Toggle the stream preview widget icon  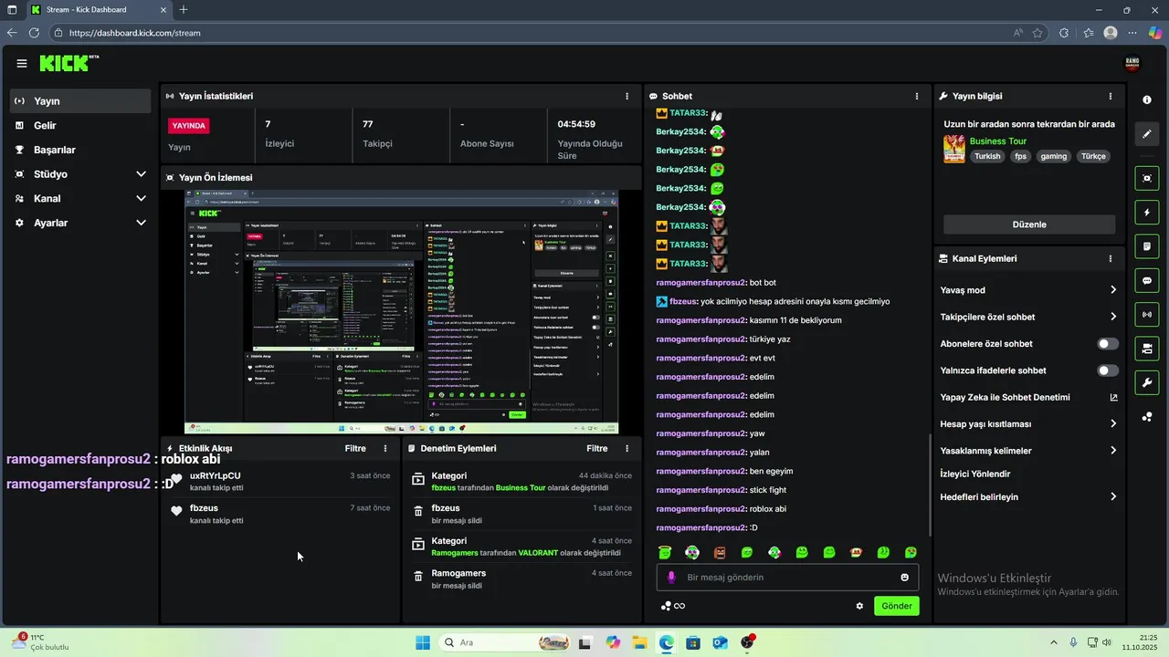1147,178
